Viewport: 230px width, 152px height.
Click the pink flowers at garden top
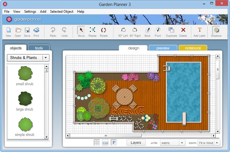tap(130, 77)
